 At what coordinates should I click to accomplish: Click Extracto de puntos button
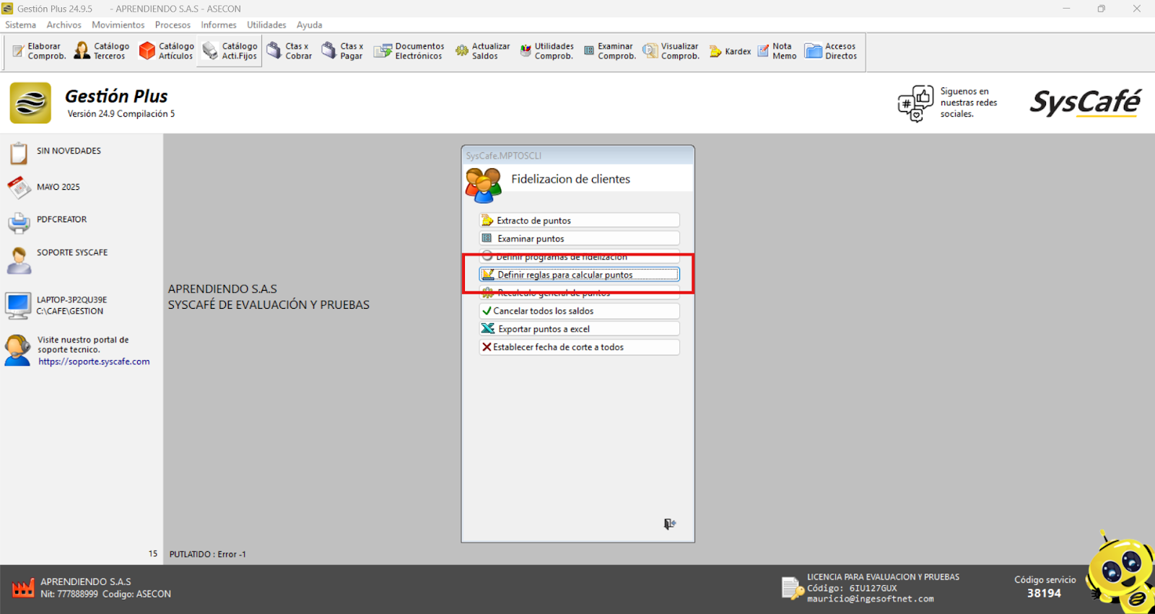[579, 221]
